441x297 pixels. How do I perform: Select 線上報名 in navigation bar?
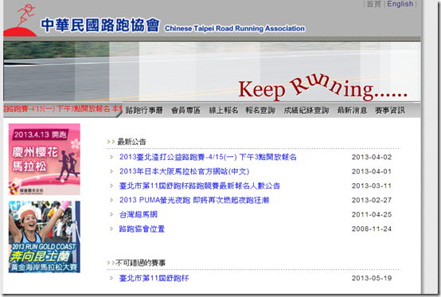pos(224,111)
